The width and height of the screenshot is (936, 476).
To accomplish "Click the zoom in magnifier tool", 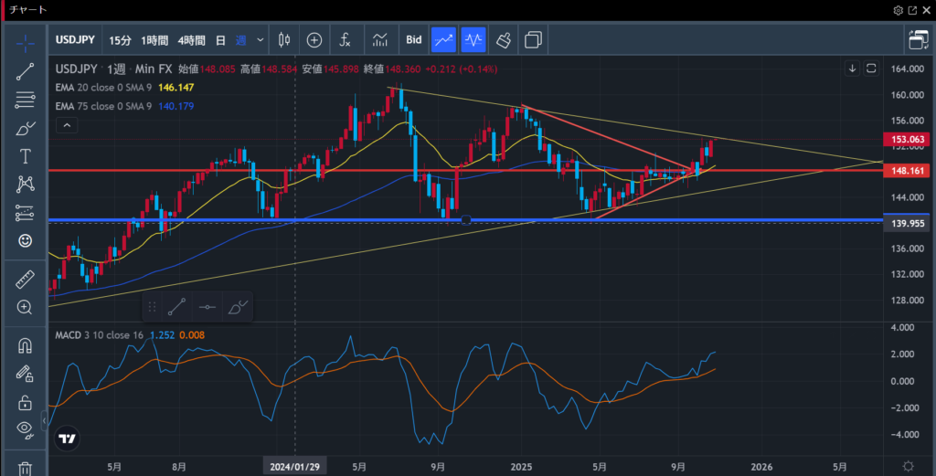I will 26,308.
